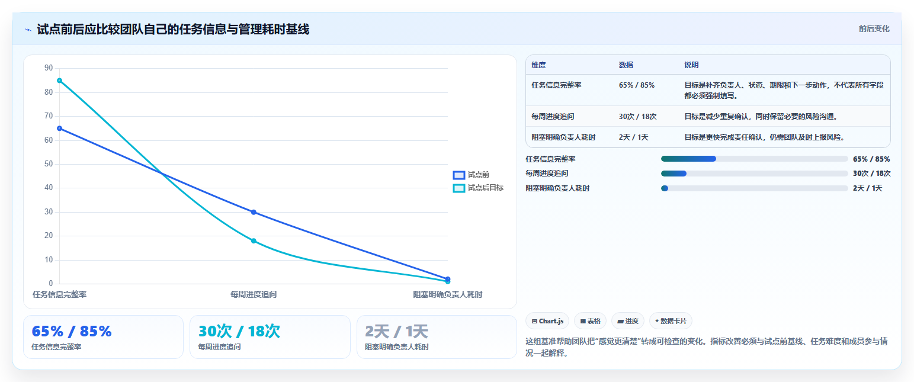Screen dimensions: 914x382
Task: Click the 数据卡片 star icon
Action: [x=657, y=320]
